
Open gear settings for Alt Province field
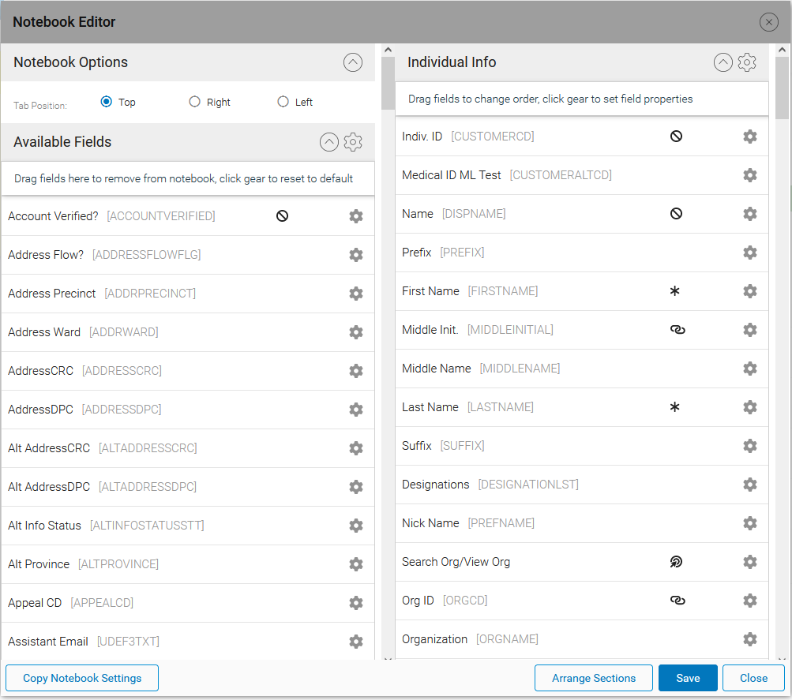pyautogui.click(x=356, y=564)
